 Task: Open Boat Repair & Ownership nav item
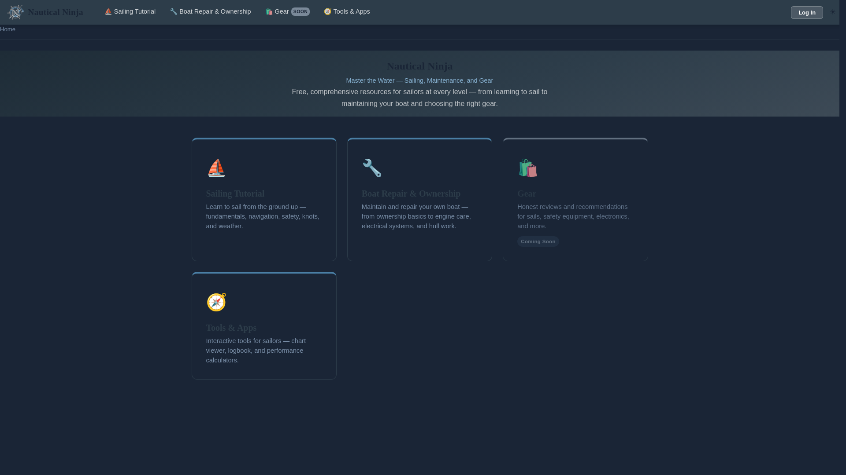[210, 11]
